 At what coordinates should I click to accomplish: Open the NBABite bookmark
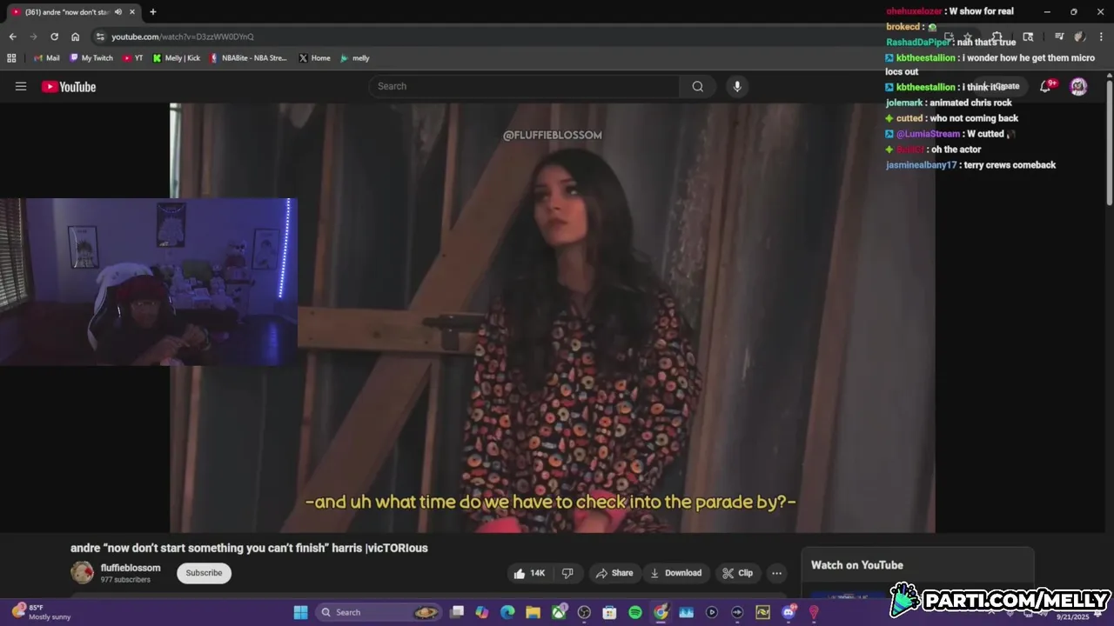249,58
